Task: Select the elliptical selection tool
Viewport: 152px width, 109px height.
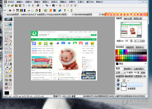Action: (10, 28)
